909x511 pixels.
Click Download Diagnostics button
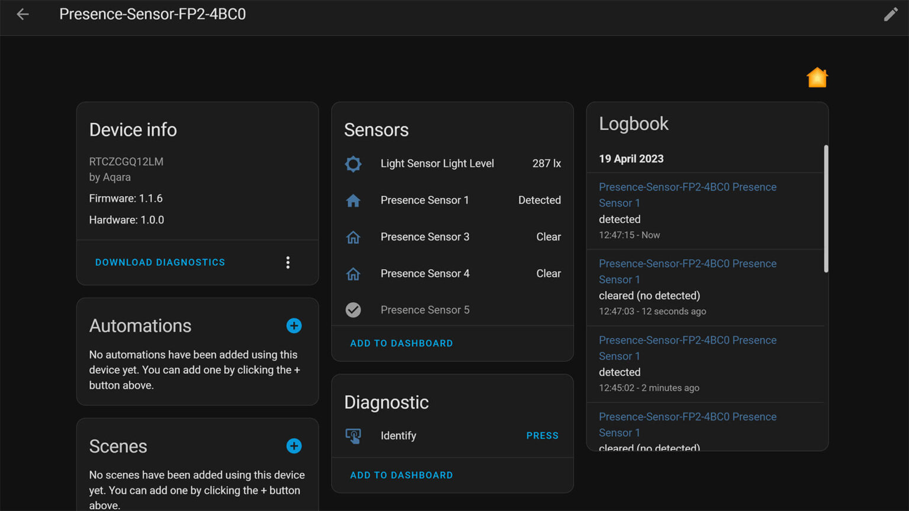pos(160,263)
